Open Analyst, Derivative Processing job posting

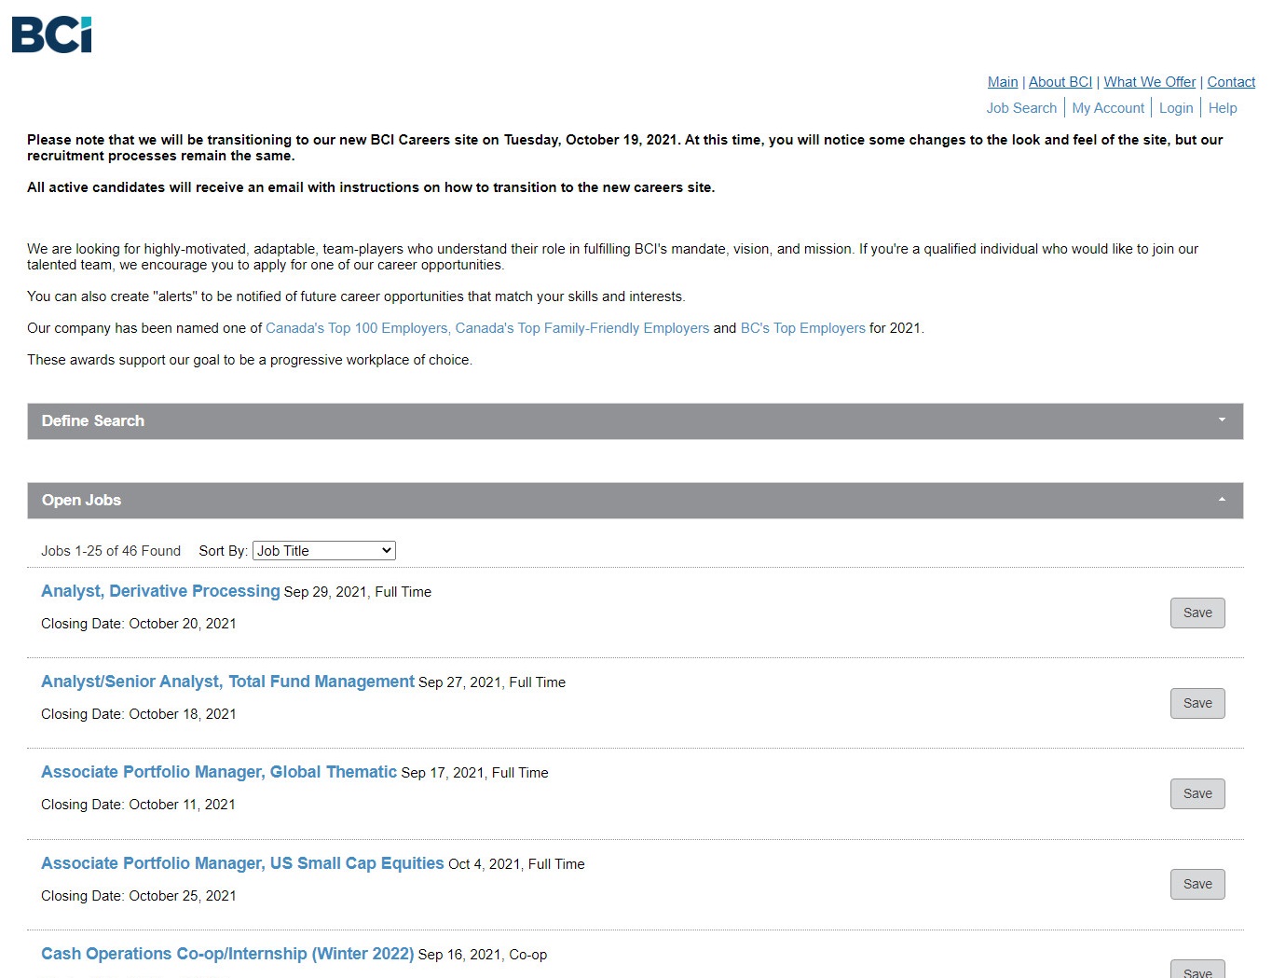tap(160, 591)
